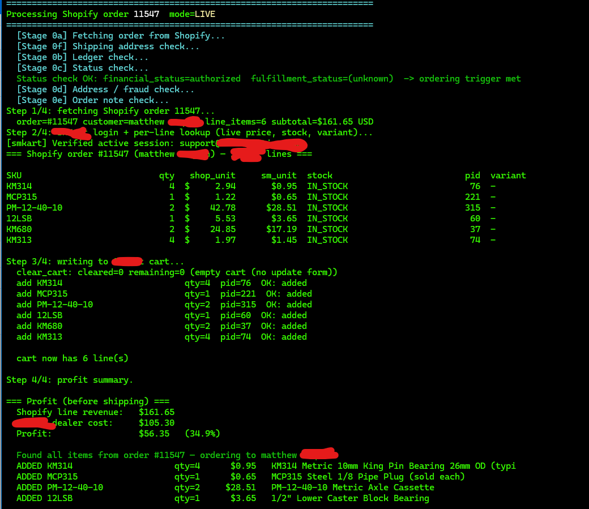The width and height of the screenshot is (589, 509).
Task: Click pid '221' in the table
Action: click(472, 197)
